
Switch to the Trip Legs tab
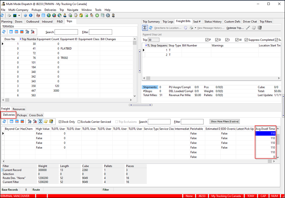coord(168,22)
